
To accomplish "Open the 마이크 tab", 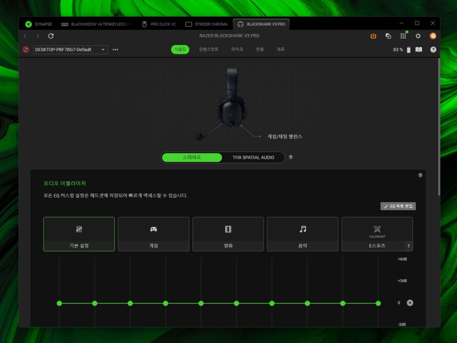I will tap(237, 50).
